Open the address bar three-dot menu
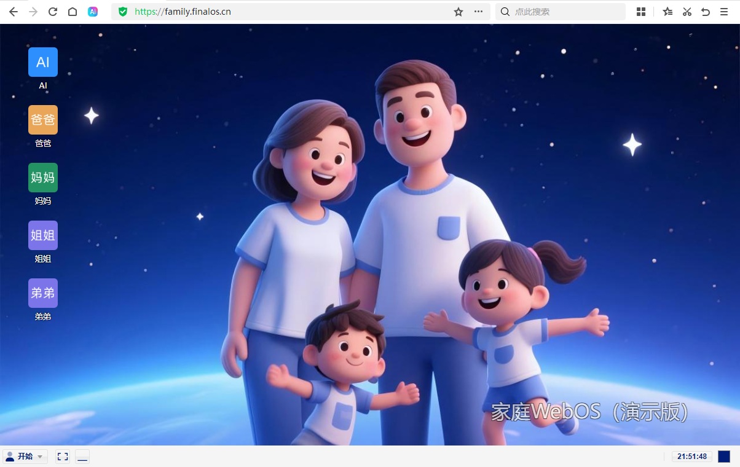Viewport: 740px width, 467px height. 478,12
